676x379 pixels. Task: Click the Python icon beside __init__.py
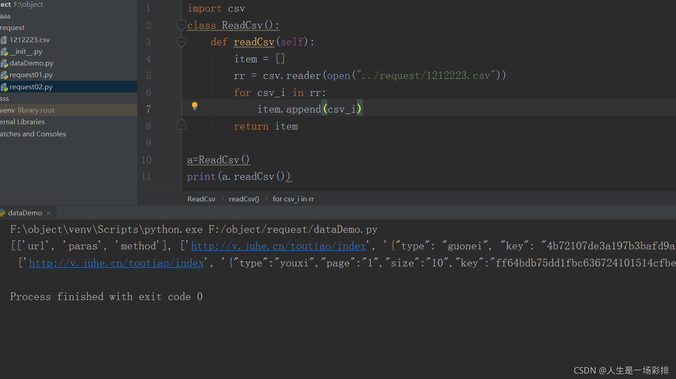(x=4, y=52)
